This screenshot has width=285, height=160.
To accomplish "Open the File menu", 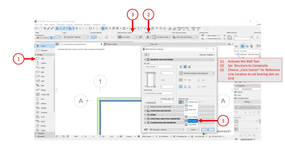I will (36, 25).
